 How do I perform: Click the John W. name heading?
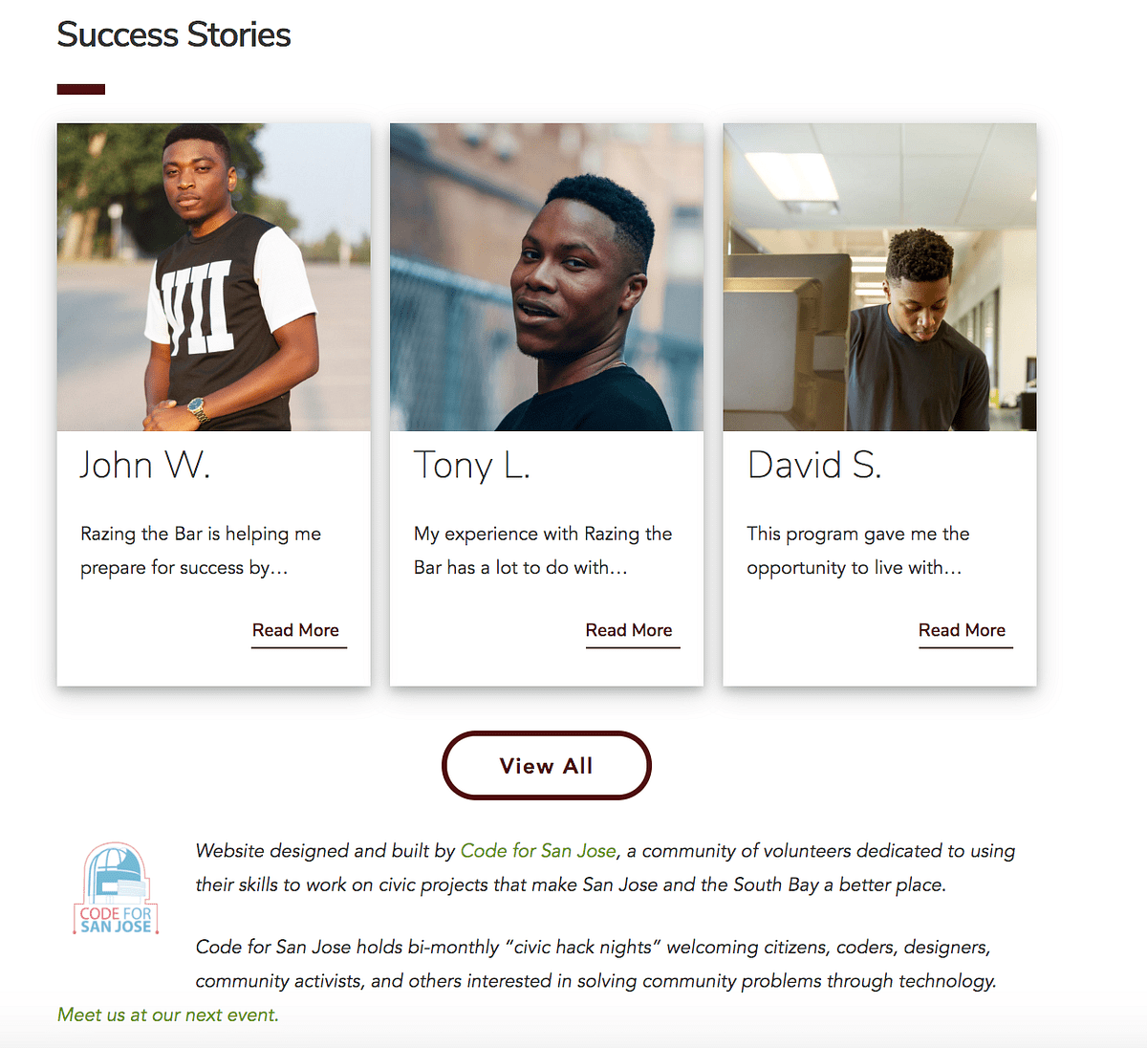[144, 465]
